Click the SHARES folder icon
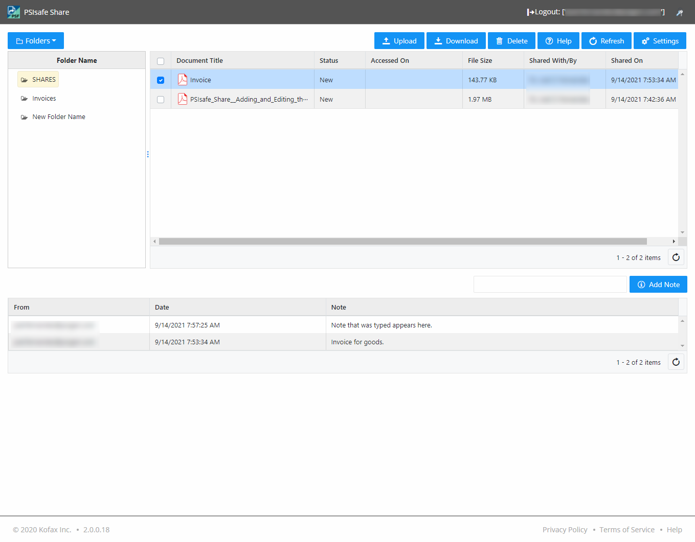The image size is (695, 542). click(x=24, y=80)
